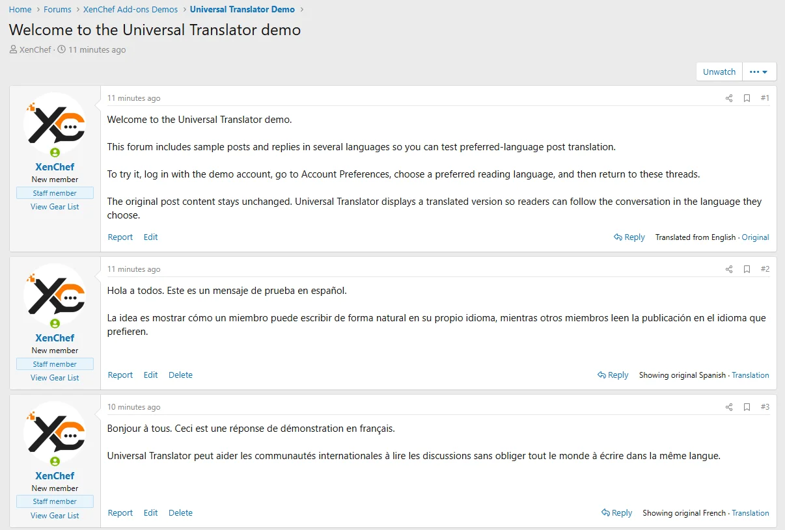Screen dimensions: 785x530
Task: View Gear List on the Spanish post
Action: click(55, 378)
